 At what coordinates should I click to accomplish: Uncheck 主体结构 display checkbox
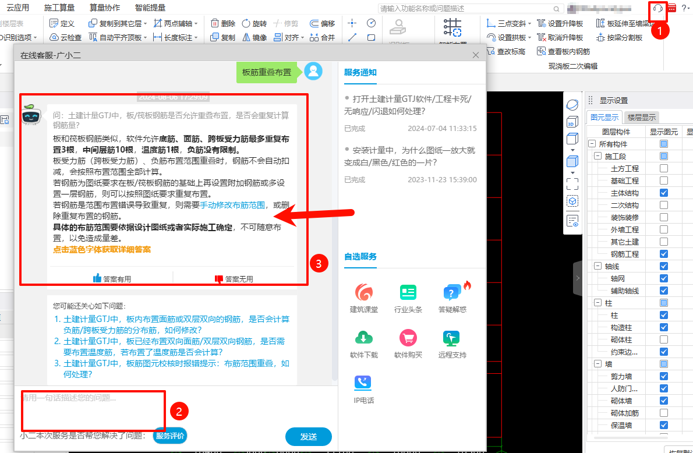(663, 193)
